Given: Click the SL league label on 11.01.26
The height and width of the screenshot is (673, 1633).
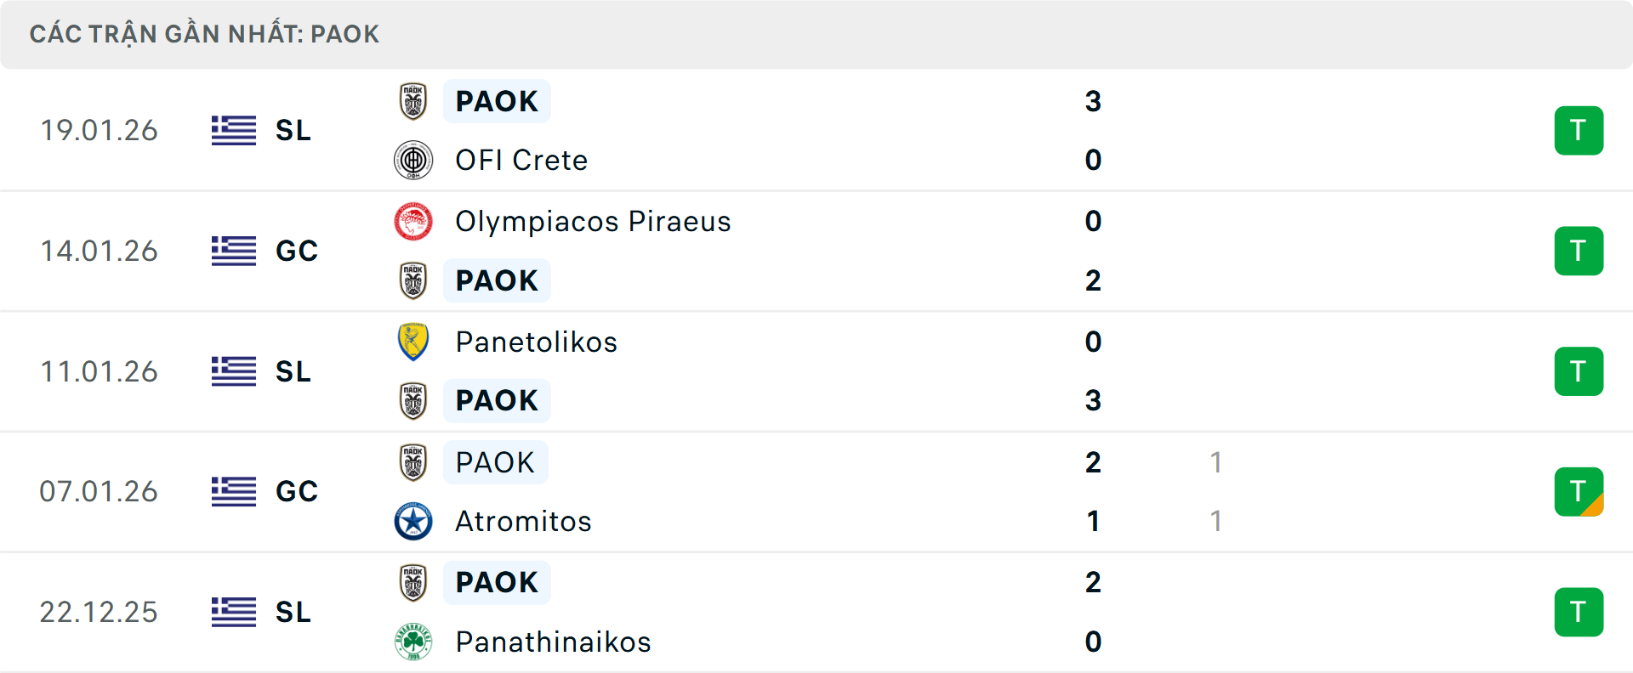Looking at the screenshot, I should point(293,371).
